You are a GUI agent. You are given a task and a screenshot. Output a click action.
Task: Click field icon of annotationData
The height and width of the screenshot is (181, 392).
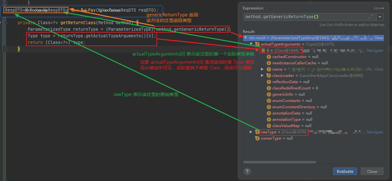[269, 113]
